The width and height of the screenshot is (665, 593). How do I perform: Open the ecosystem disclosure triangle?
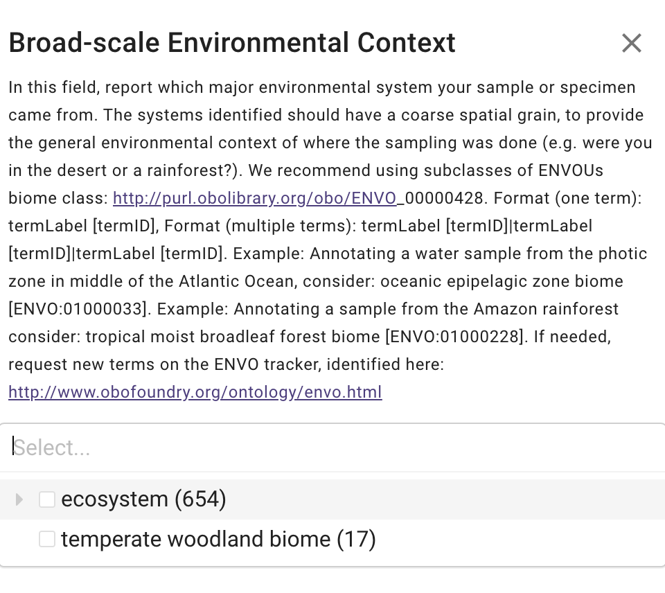coord(19,499)
